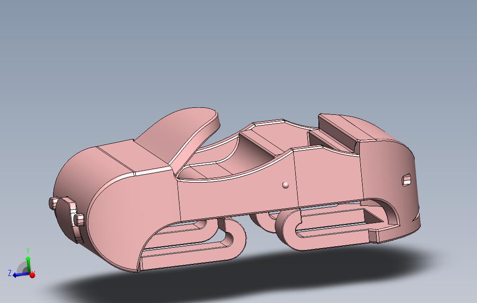Click the green Y axis arrow of the triad
The width and height of the screenshot is (477, 303).
tap(28, 265)
